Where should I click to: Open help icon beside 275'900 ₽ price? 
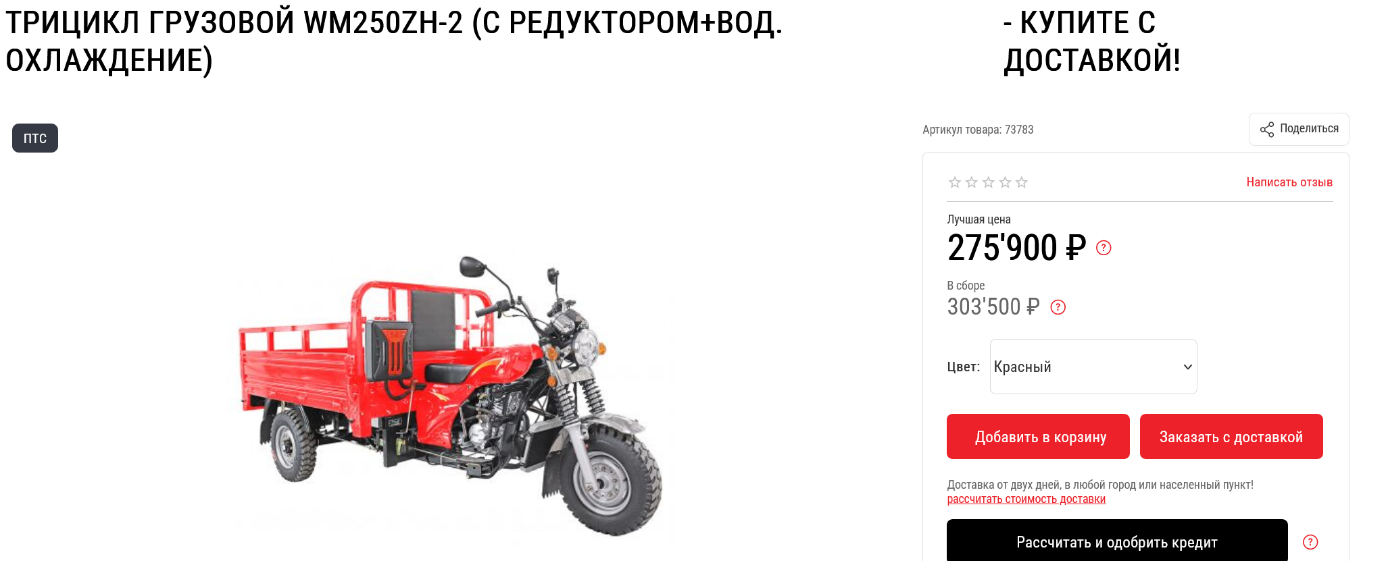pyautogui.click(x=1104, y=248)
